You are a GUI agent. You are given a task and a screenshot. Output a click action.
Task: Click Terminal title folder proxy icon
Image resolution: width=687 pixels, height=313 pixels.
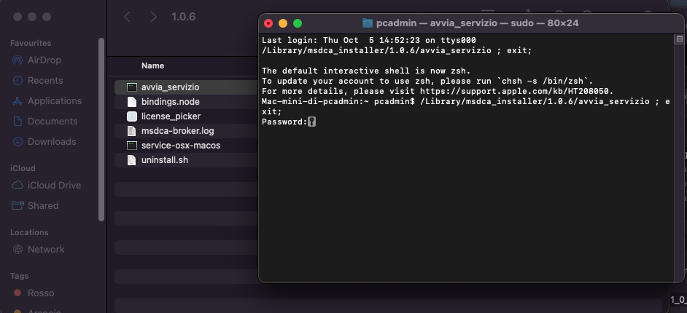(367, 23)
